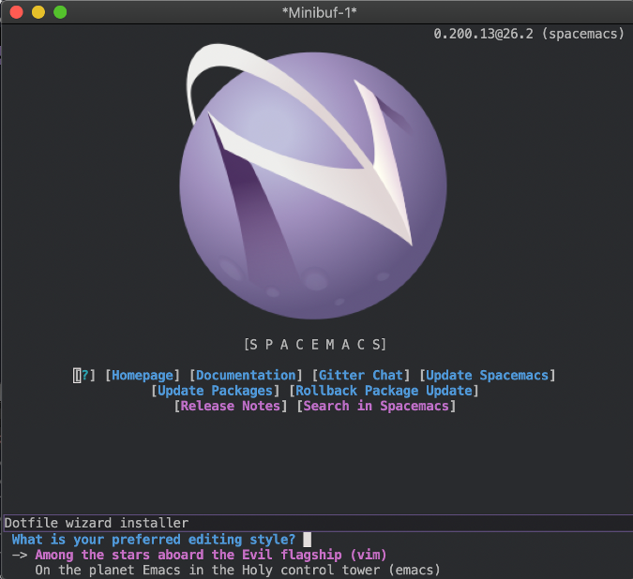
Task: Select the Holy control tower (emacs) option
Action: point(237,571)
